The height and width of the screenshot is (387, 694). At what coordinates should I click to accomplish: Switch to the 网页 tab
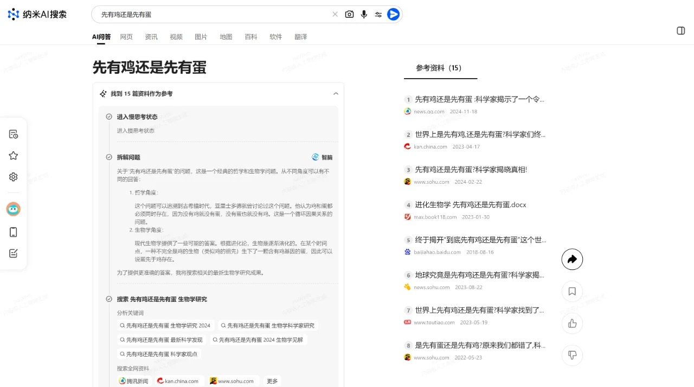[x=126, y=36]
